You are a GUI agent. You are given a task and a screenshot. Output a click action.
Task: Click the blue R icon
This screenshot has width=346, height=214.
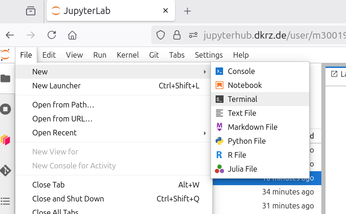click(x=219, y=155)
